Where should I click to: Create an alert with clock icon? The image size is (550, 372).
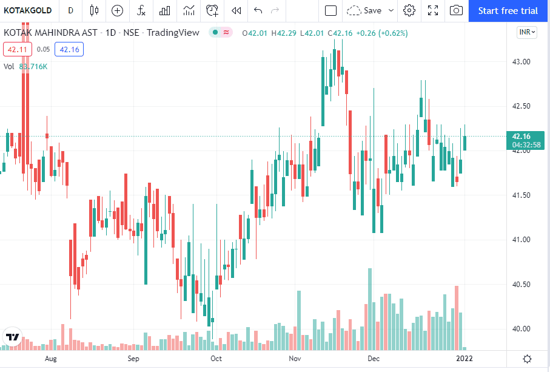pos(212,10)
